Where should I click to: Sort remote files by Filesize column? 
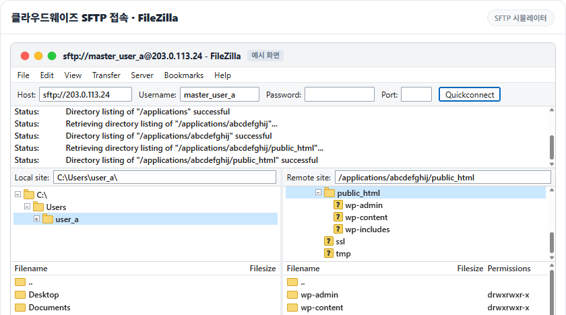tap(470, 269)
